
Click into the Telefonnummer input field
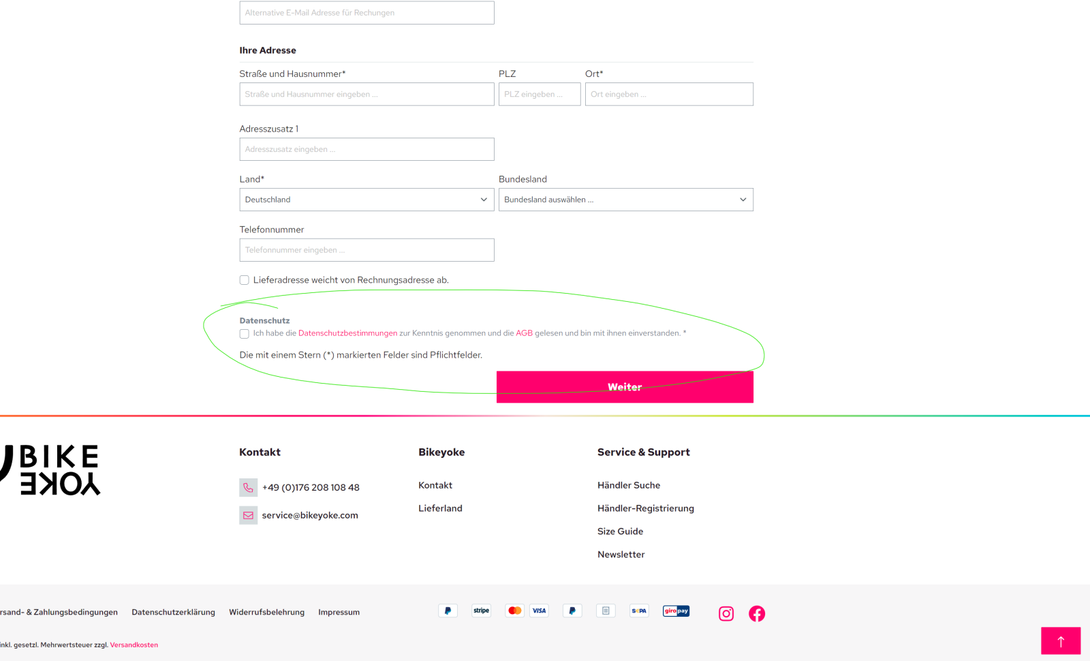(x=367, y=250)
